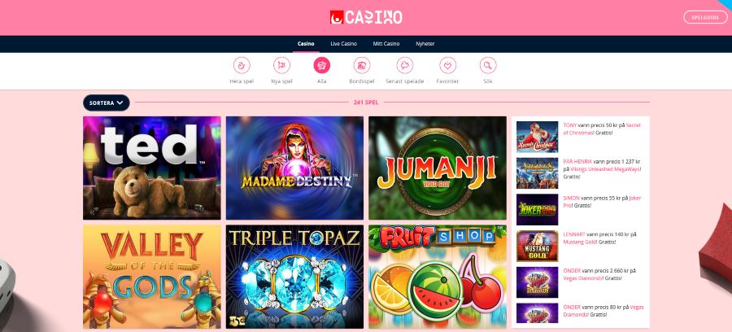Switch to the Live Casino tab
Screen dimensions: 732x332
coord(343,44)
